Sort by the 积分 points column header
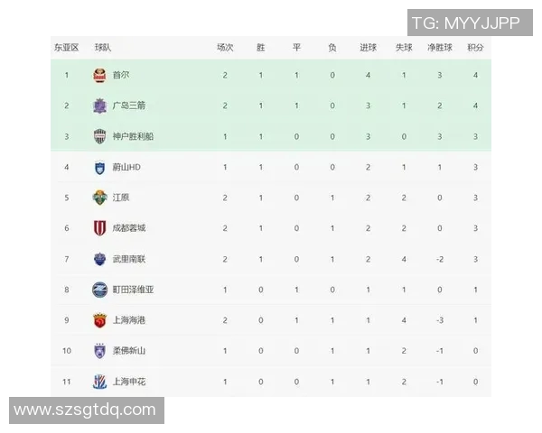Image resolution: width=542 pixels, height=433 pixels. 475,47
